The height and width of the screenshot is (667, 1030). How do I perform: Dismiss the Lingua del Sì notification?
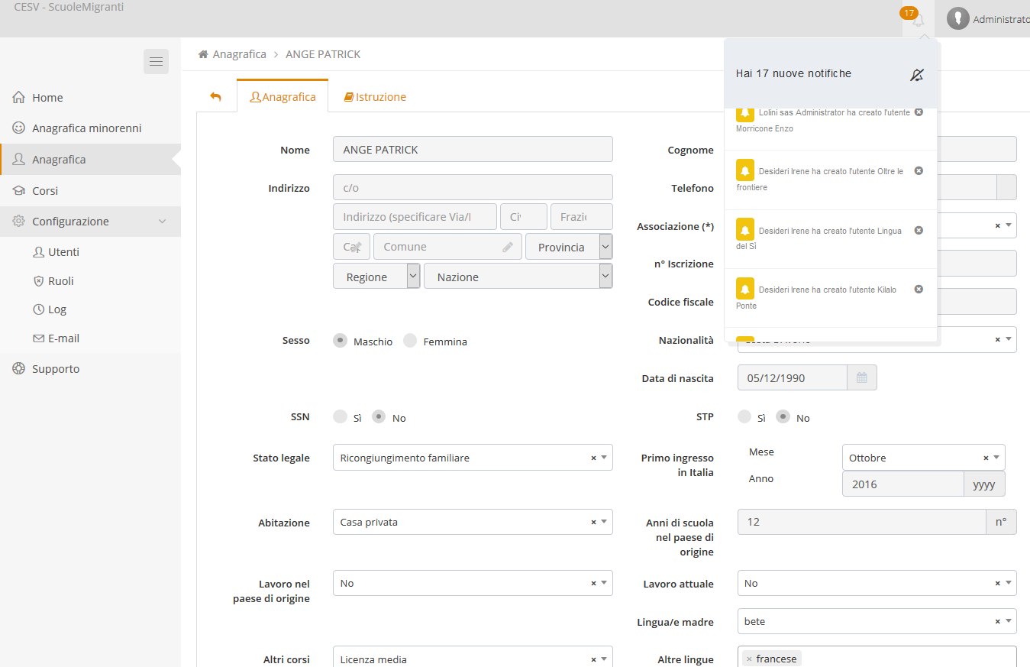[x=919, y=230]
